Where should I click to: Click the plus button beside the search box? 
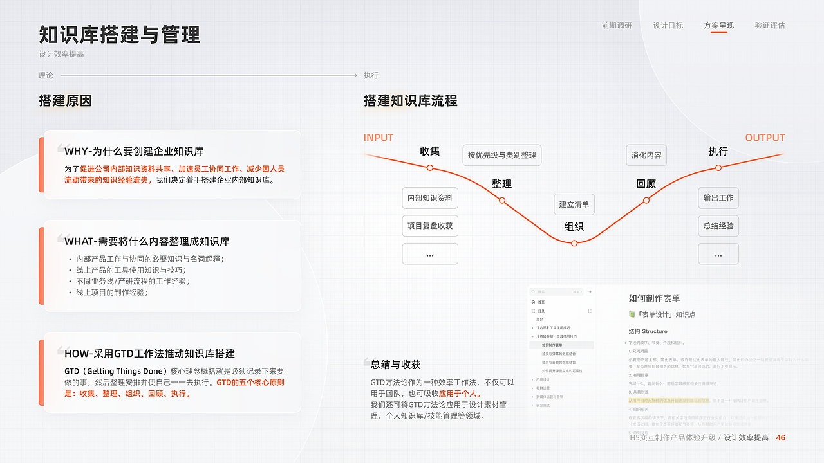point(590,292)
